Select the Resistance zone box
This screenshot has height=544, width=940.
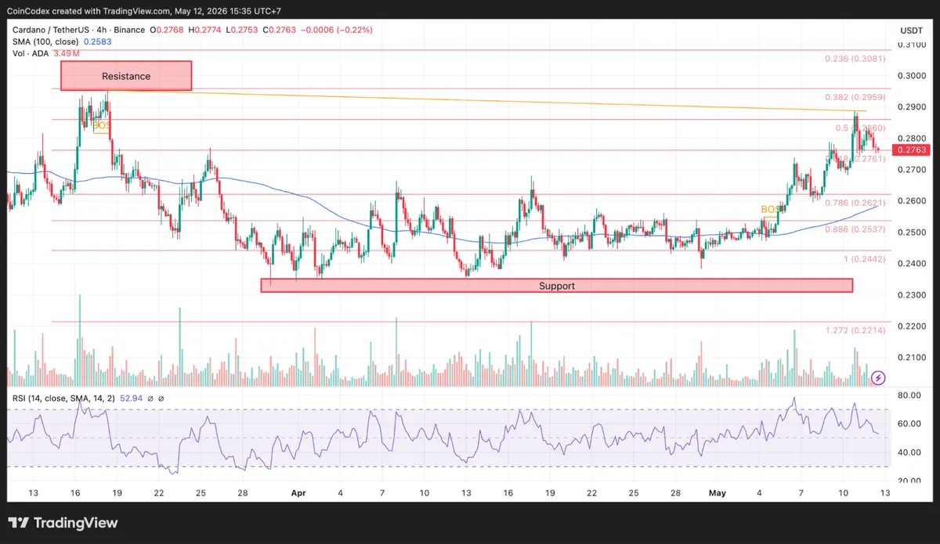(126, 76)
